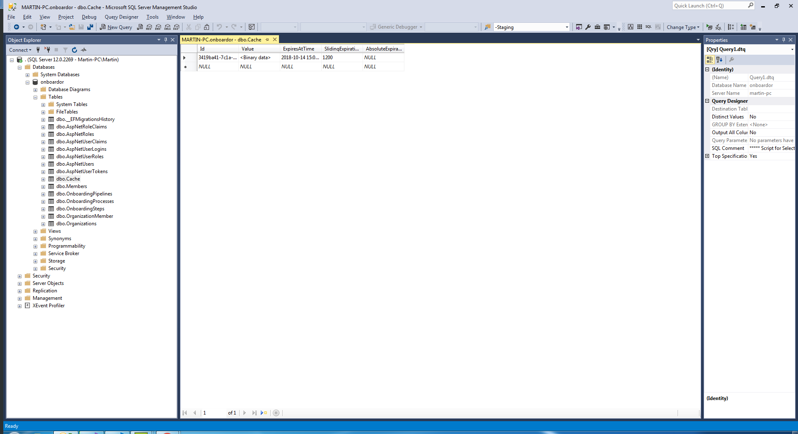
Task: Switch Properties panel to categorized view
Action: (709, 60)
